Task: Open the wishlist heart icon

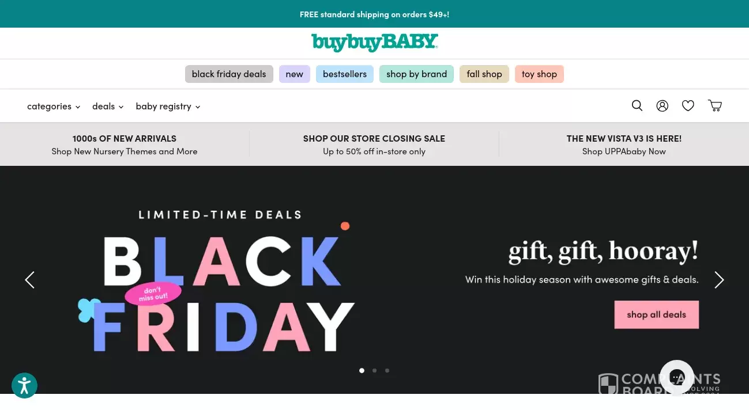Action: coord(688,105)
